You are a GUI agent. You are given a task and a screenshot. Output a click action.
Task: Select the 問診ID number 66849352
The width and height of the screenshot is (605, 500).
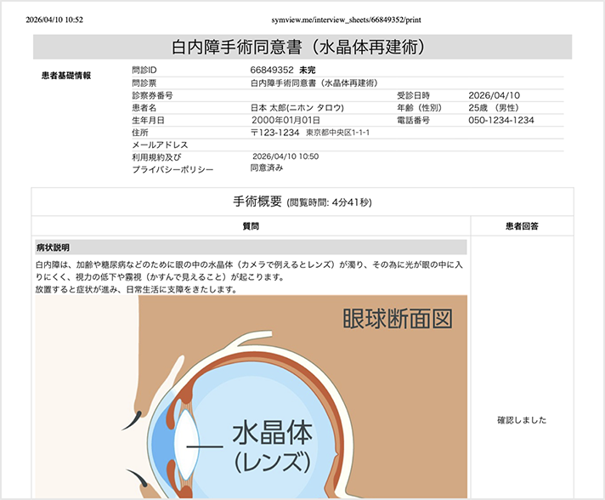coord(272,70)
